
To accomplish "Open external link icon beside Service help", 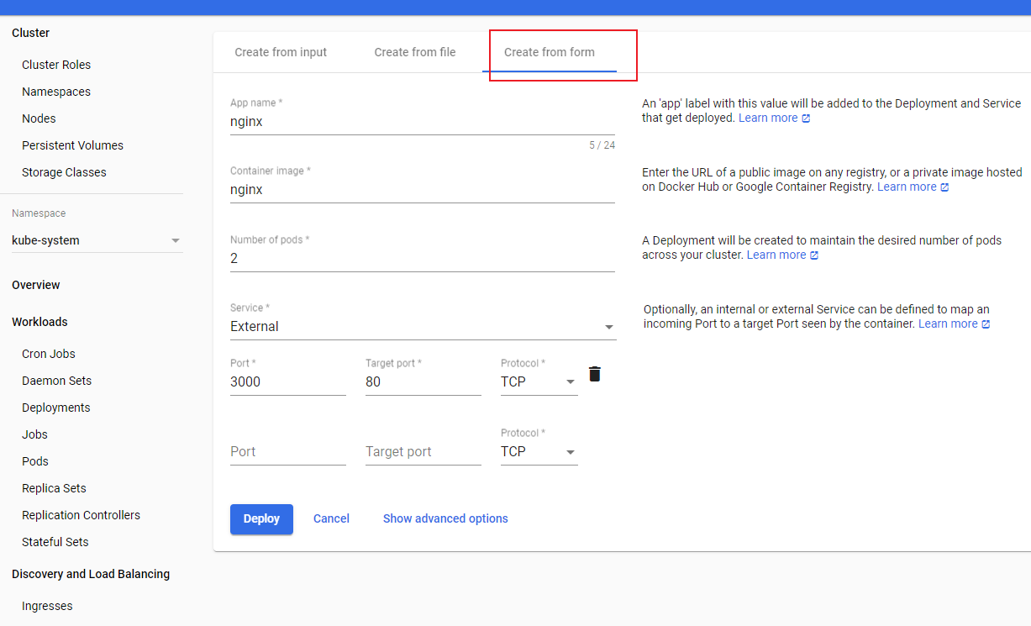I will click(986, 324).
